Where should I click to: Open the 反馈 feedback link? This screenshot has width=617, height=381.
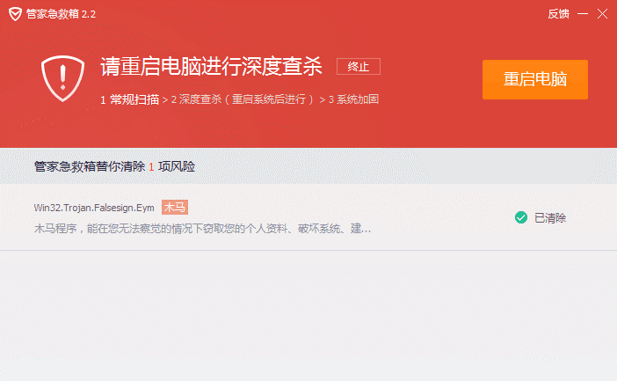point(558,14)
